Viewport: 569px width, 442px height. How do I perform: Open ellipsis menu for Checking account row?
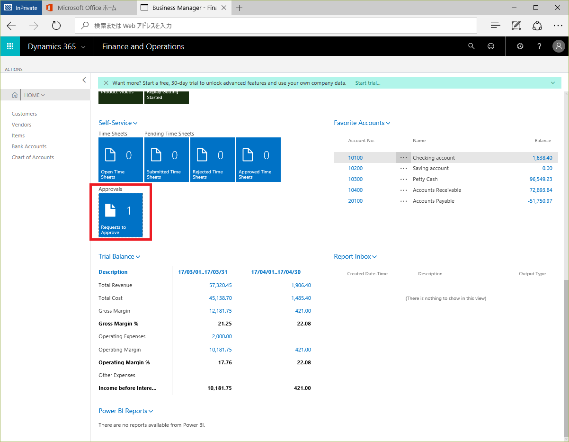(x=403, y=158)
